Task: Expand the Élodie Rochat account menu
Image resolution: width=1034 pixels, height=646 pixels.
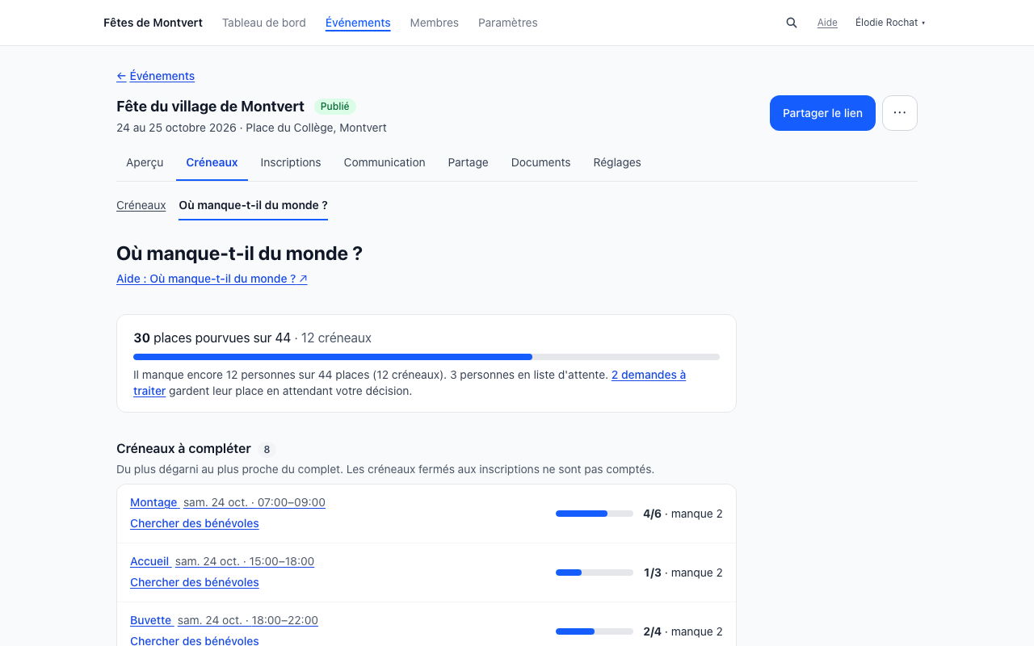Action: 890,23
